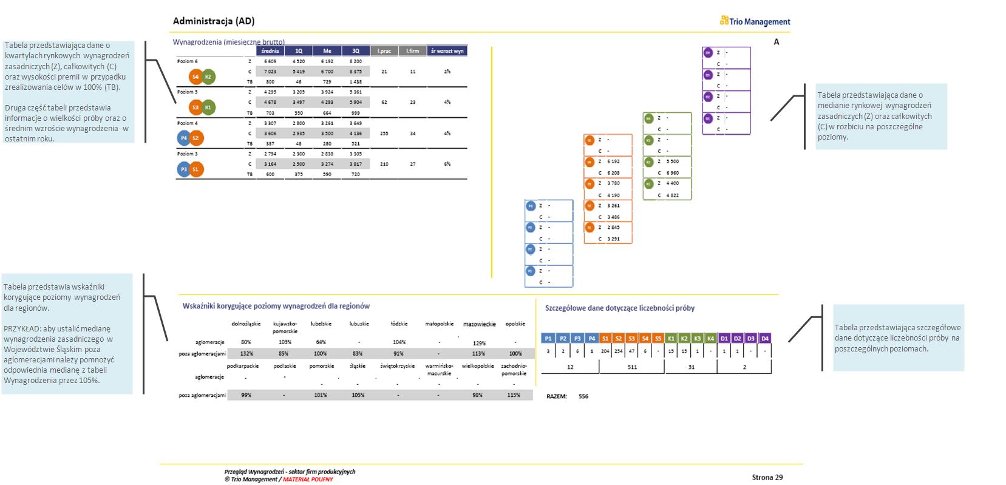Click orange circle beside Z 3 261

[590, 206]
